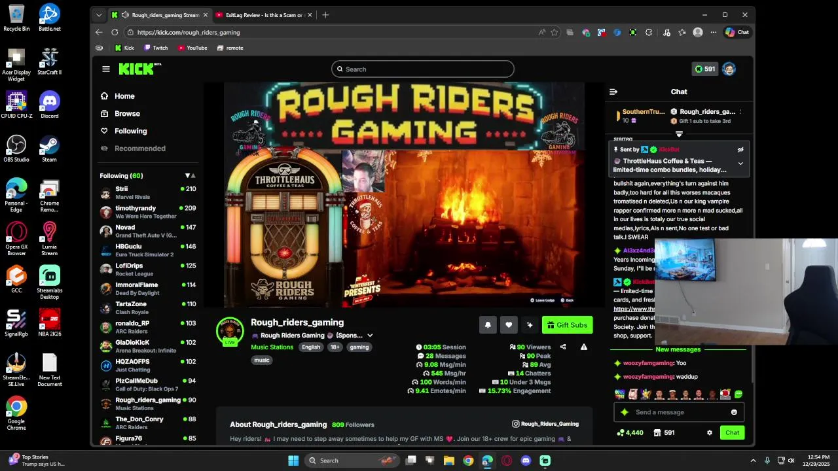Click the KICK logo
Image resolution: width=838 pixels, height=471 pixels.
pos(139,69)
